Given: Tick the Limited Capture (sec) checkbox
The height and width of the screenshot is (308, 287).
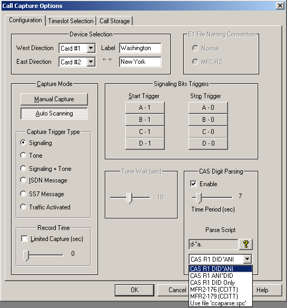Looking at the screenshot, I should 24,239.
